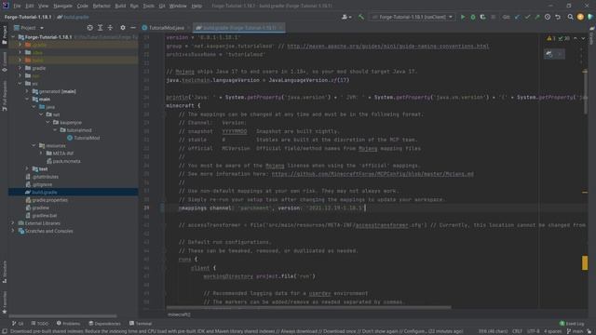Click the editor horizontal scrollbar
The width and height of the screenshot is (596, 335).
308,308
